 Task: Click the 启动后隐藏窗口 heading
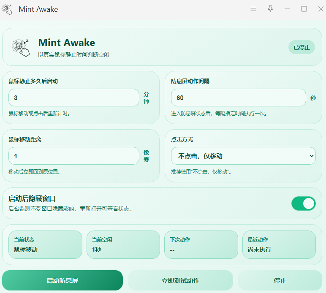pos(32,199)
